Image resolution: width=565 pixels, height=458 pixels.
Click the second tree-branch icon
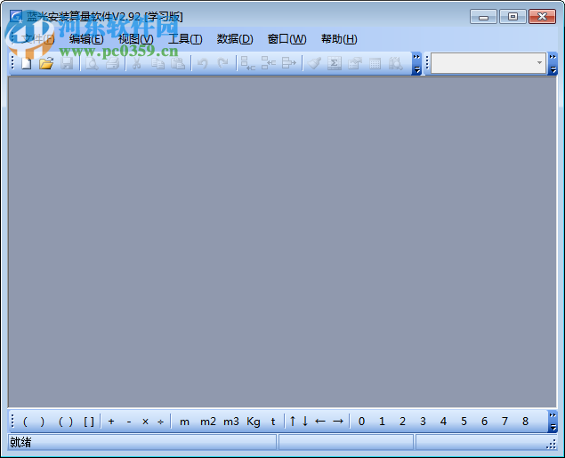(x=269, y=63)
